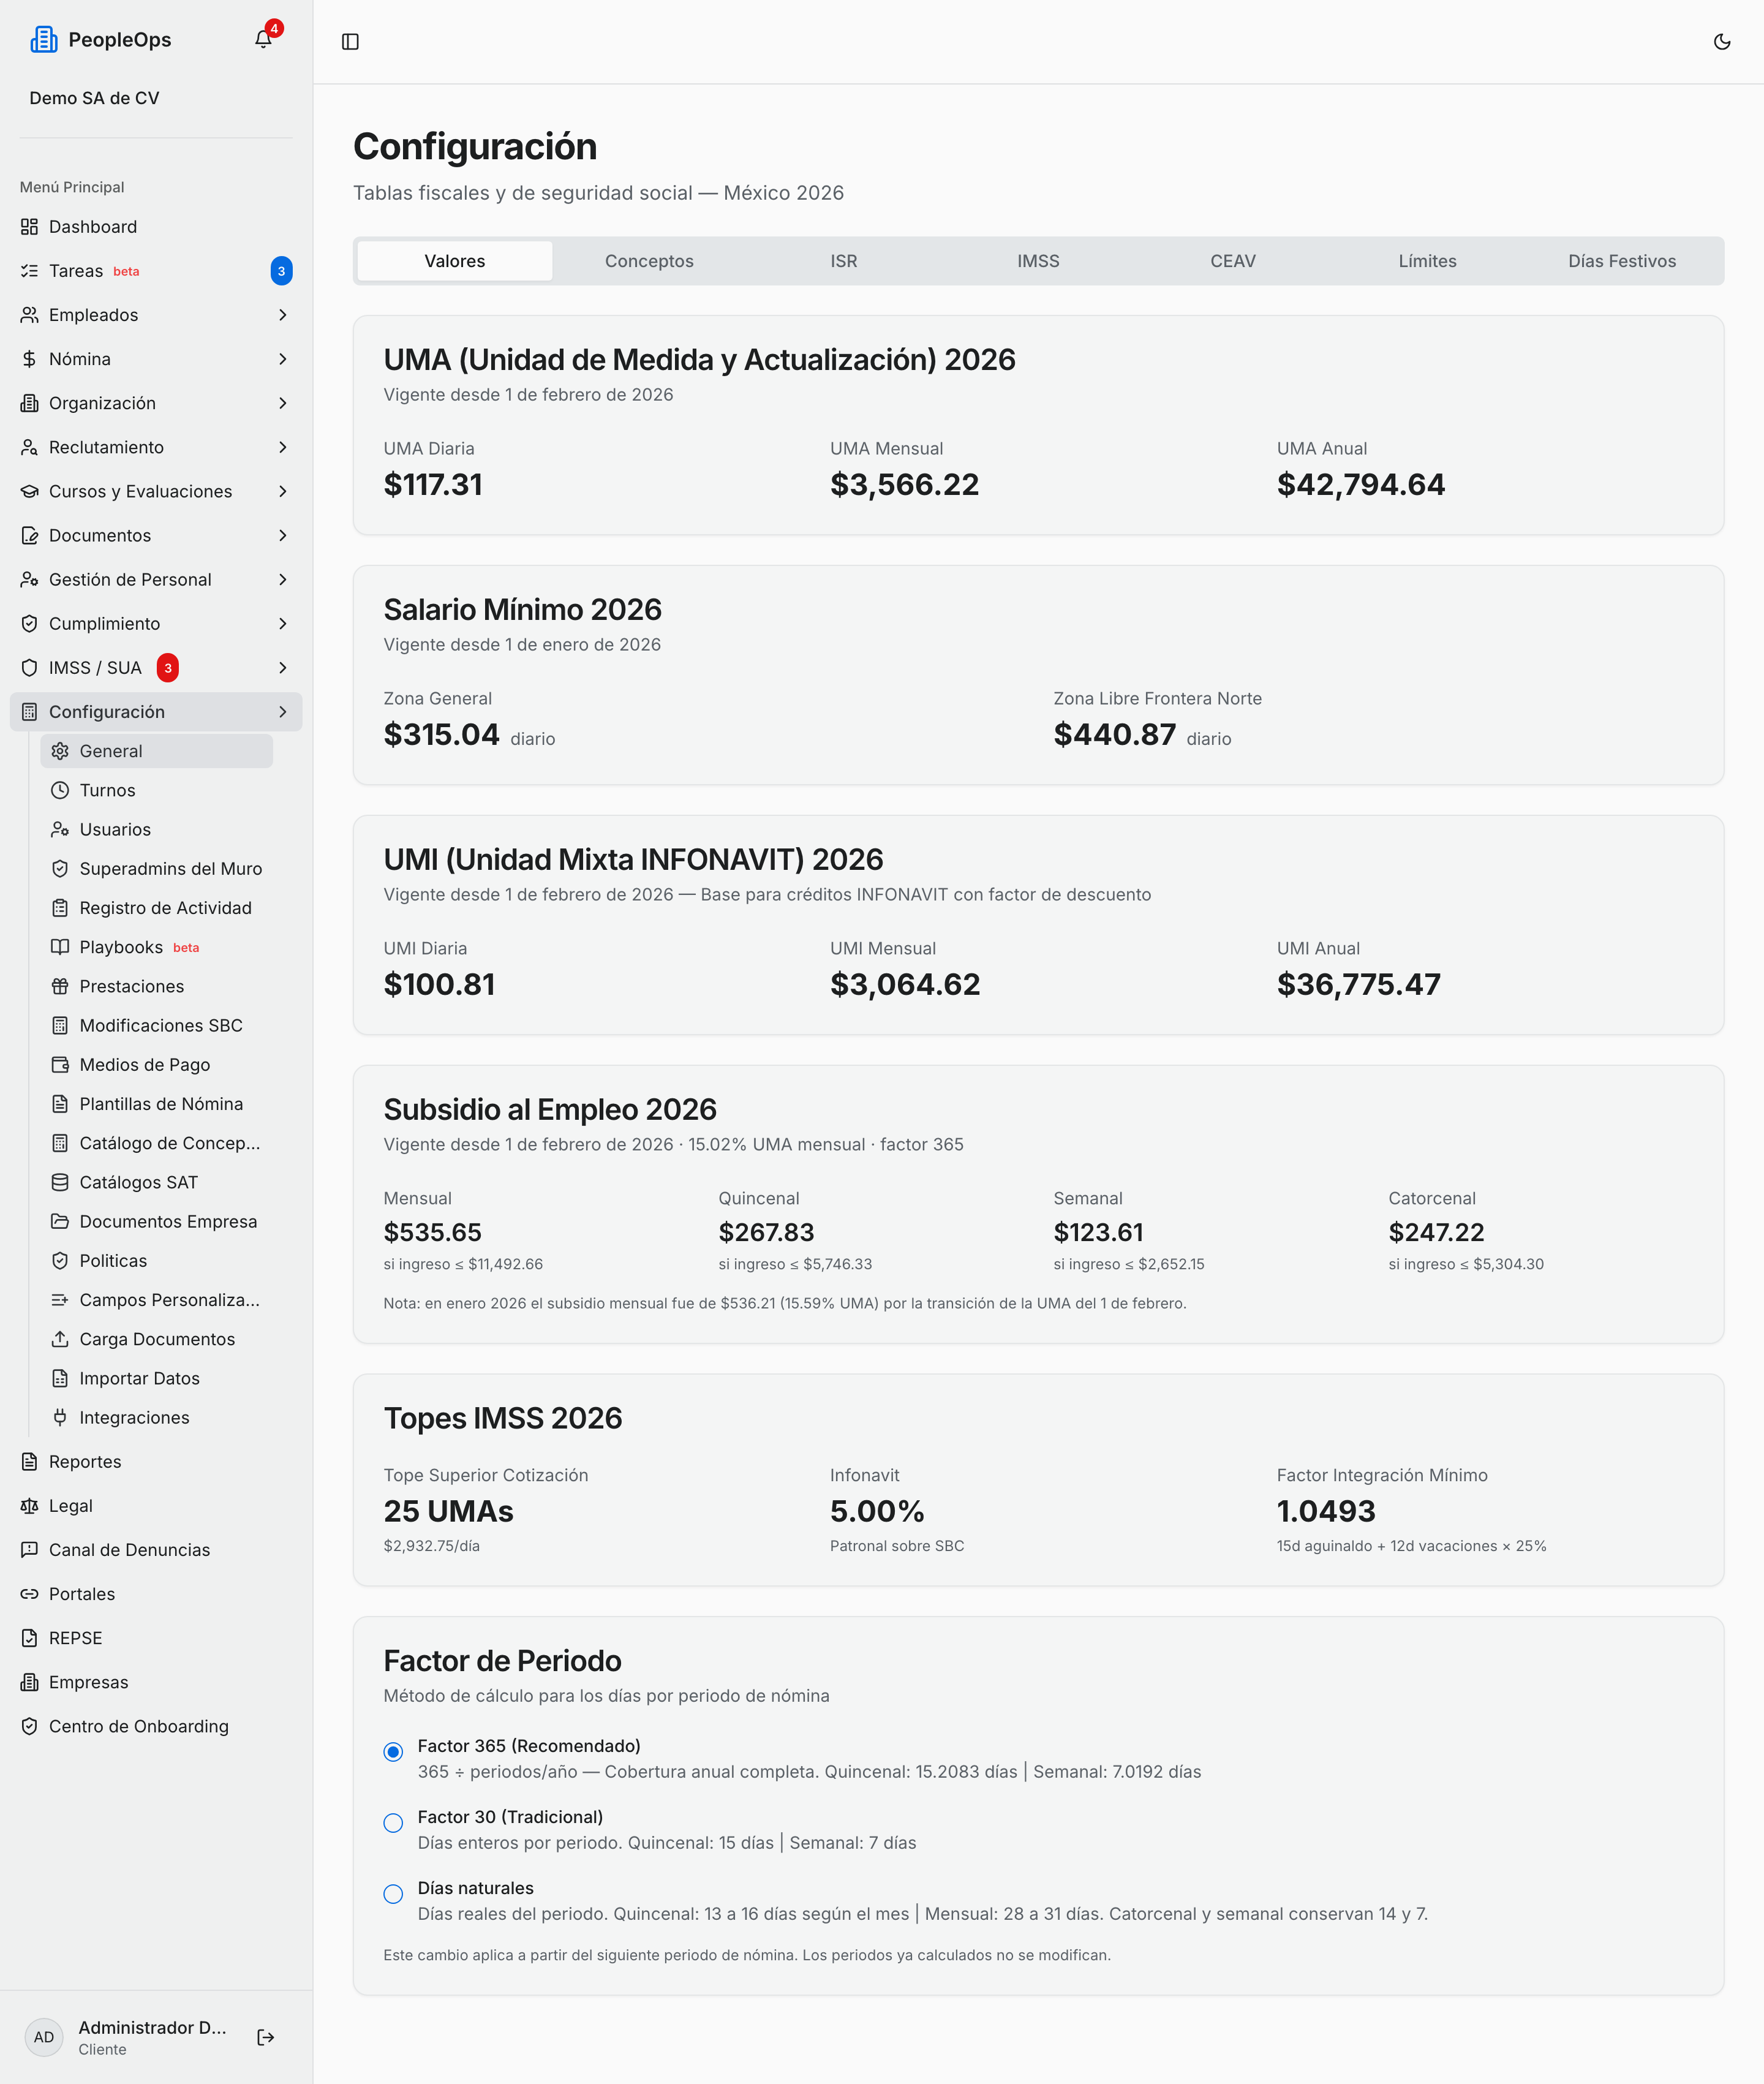Open the notifications bell
This screenshot has height=2084, width=1764.
tap(263, 39)
